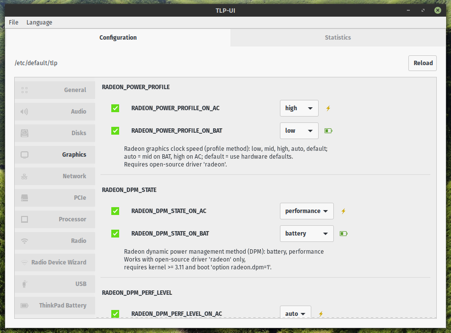Click the RADEON_DPM_PERF_LEVEL section heading
This screenshot has width=451, height=333.
137,293
